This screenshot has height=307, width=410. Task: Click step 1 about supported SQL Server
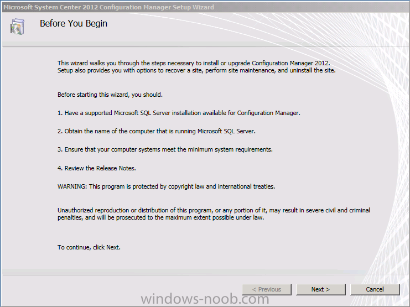click(179, 113)
